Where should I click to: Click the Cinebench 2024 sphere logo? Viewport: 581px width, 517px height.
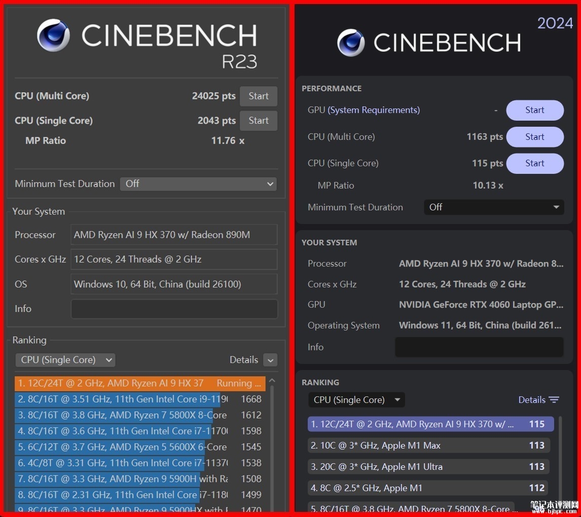tap(351, 43)
